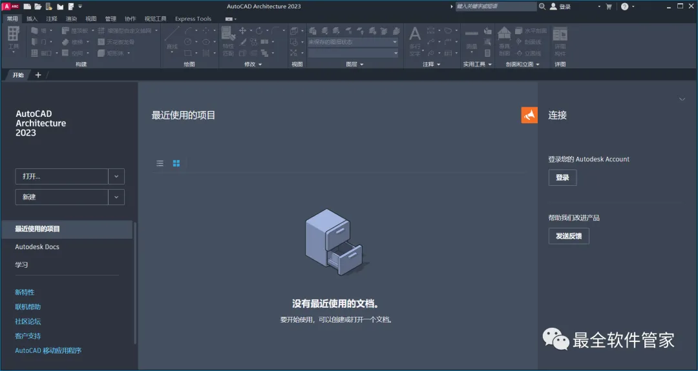Open the 新特性 link
698x371 pixels.
pyautogui.click(x=25, y=292)
